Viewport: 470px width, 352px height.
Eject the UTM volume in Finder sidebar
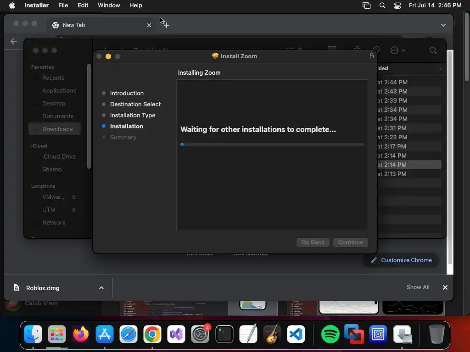tap(74, 209)
